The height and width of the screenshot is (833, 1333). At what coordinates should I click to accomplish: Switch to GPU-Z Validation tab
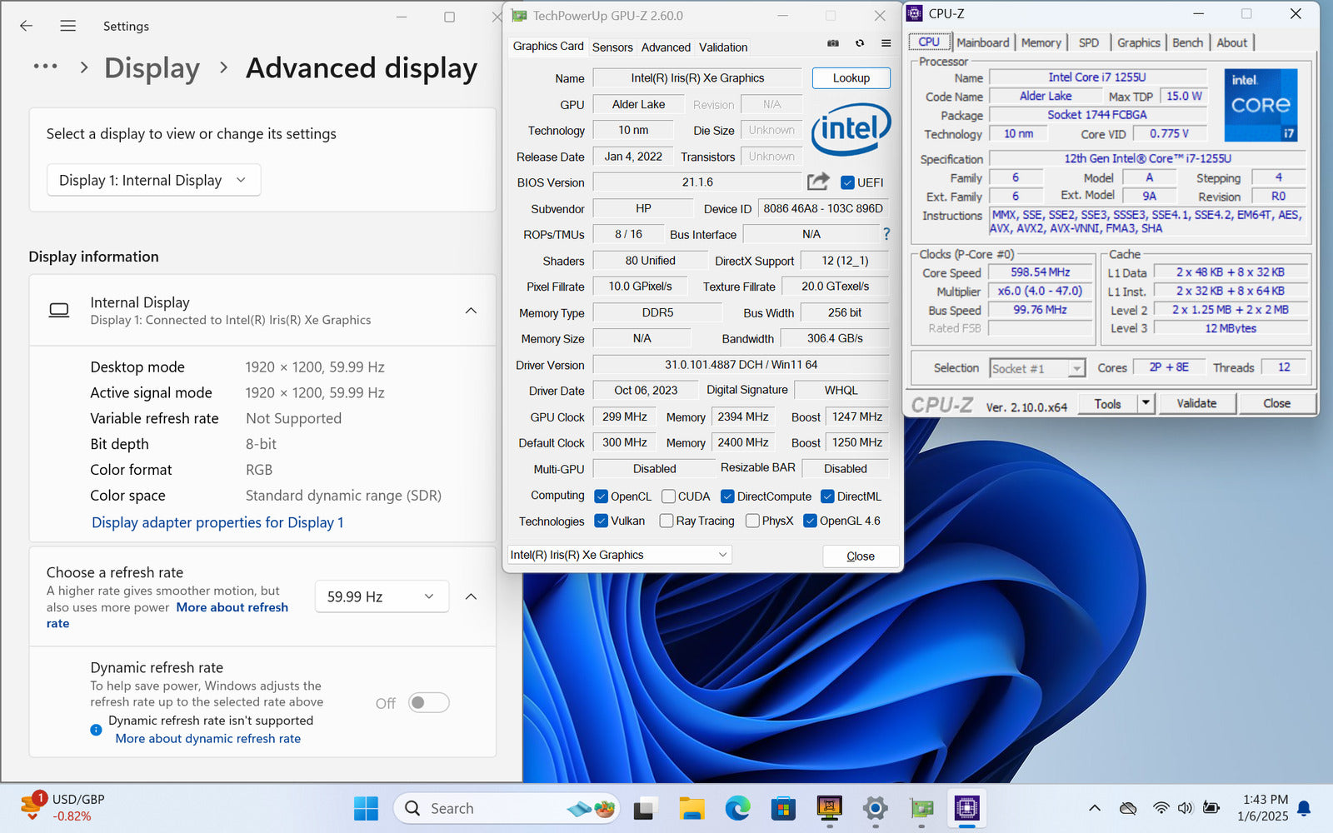coord(723,47)
